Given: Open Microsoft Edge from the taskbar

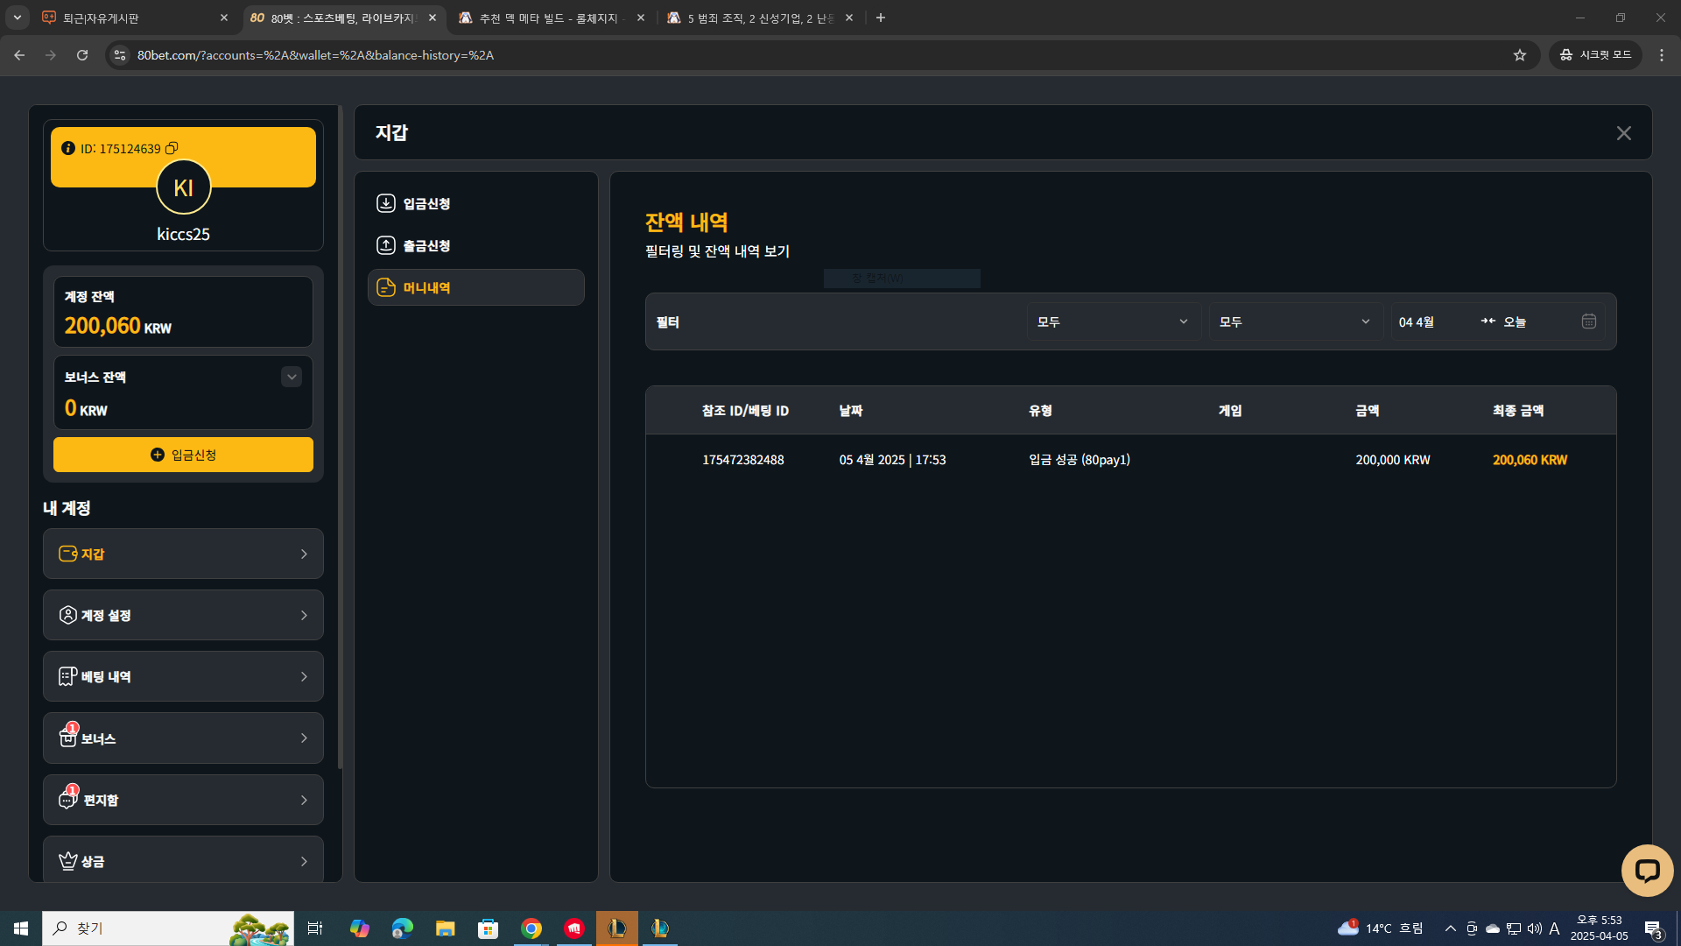Looking at the screenshot, I should click(x=403, y=928).
